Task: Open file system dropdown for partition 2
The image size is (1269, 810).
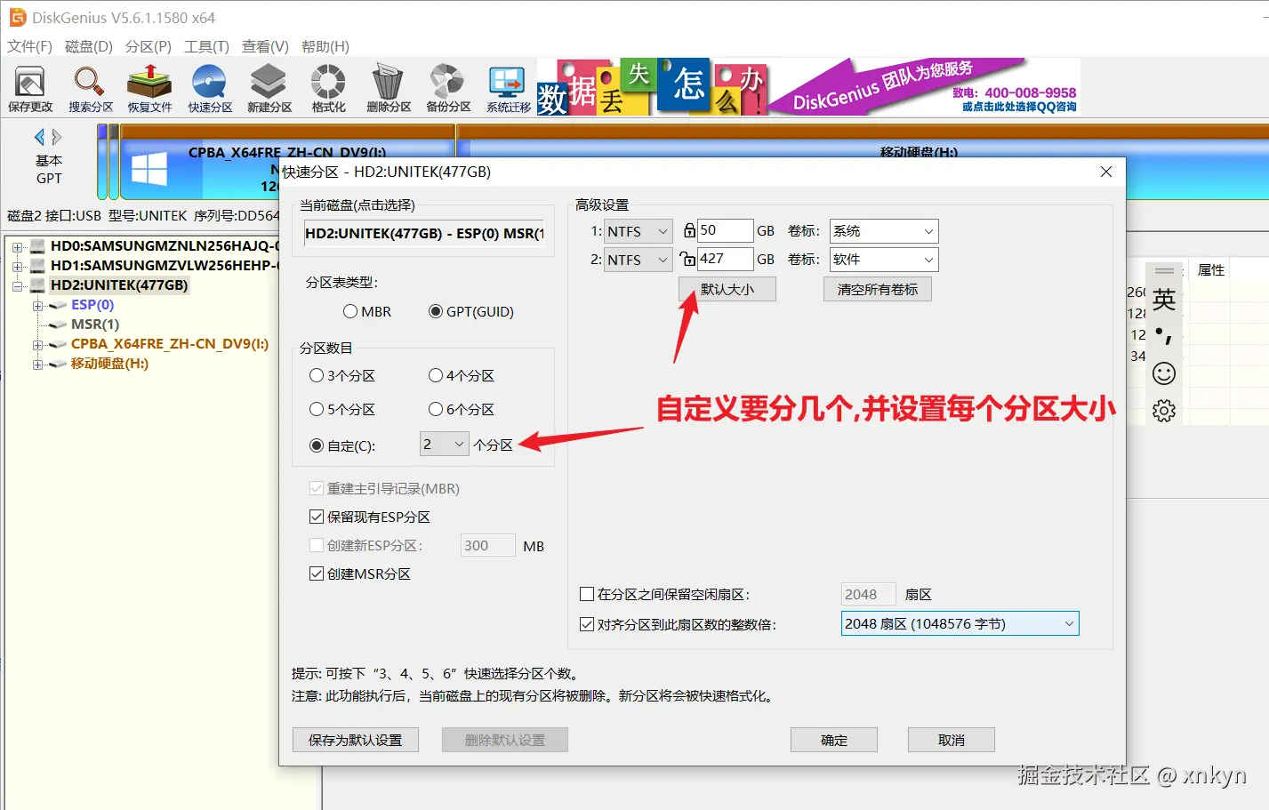Action: pyautogui.click(x=639, y=260)
